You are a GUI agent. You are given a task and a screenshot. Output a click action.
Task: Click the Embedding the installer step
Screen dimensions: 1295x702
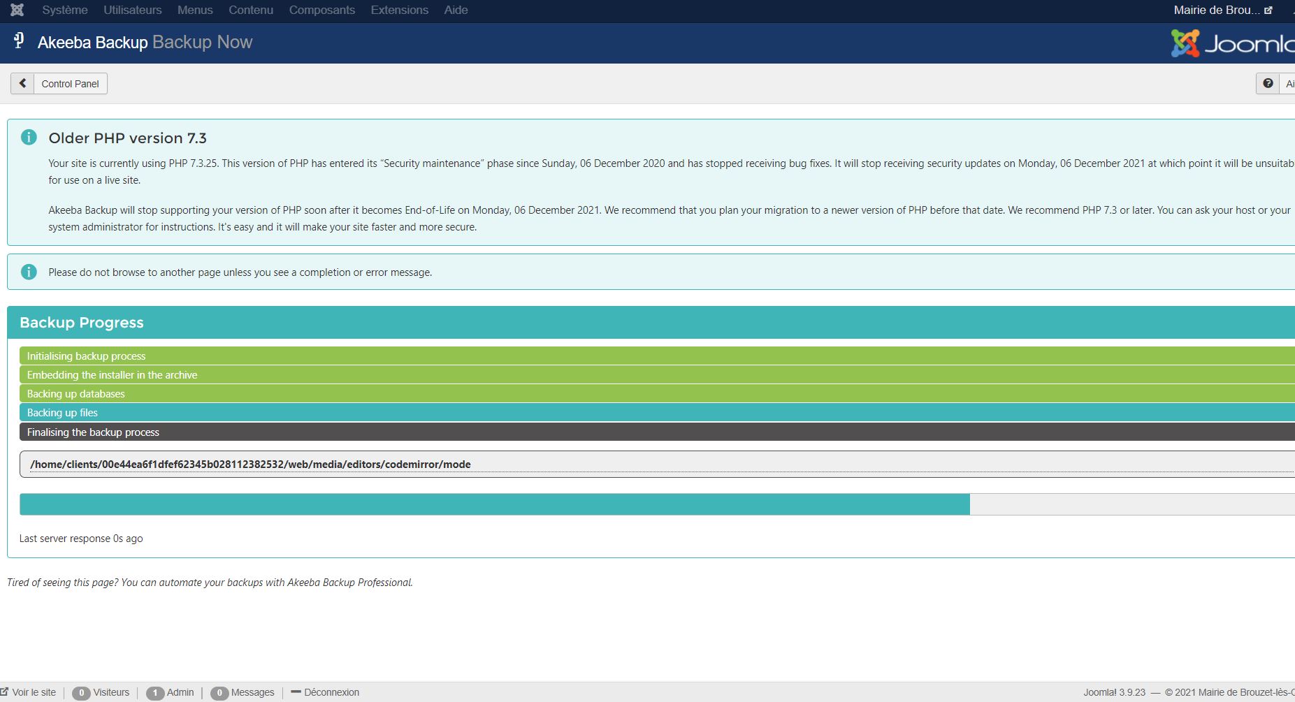(x=657, y=374)
